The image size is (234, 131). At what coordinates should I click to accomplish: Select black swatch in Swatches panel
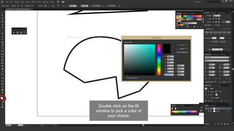[182, 16]
